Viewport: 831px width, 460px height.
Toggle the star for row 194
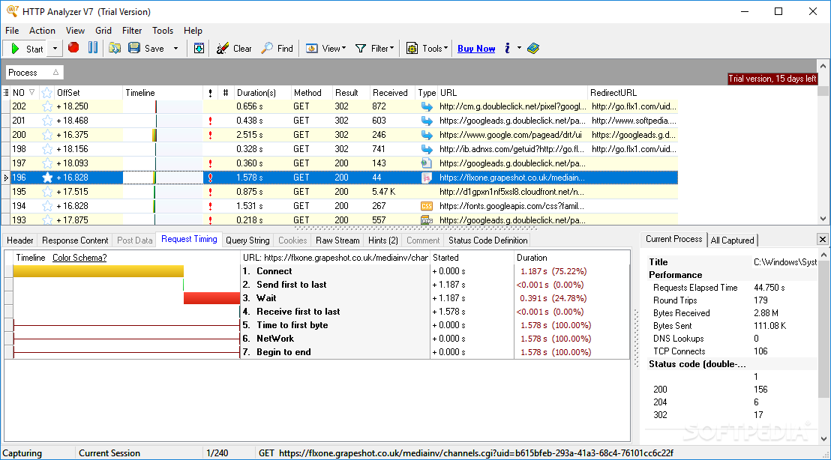[47, 206]
